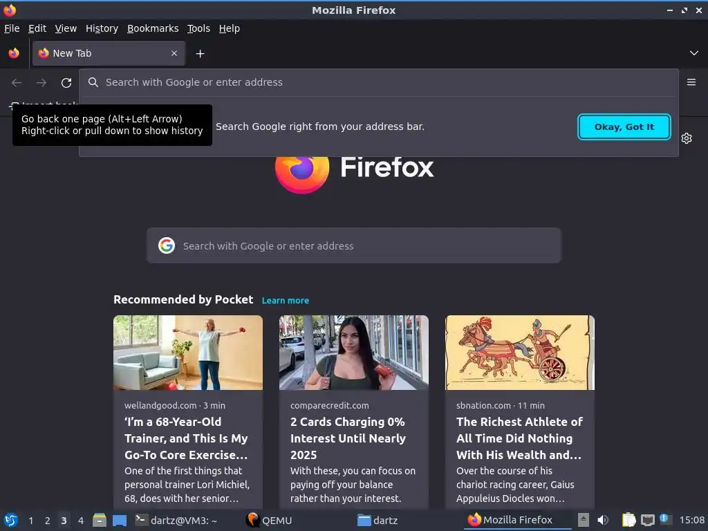The width and height of the screenshot is (708, 531).
Task: Go forward one page arrow
Action: tap(41, 83)
